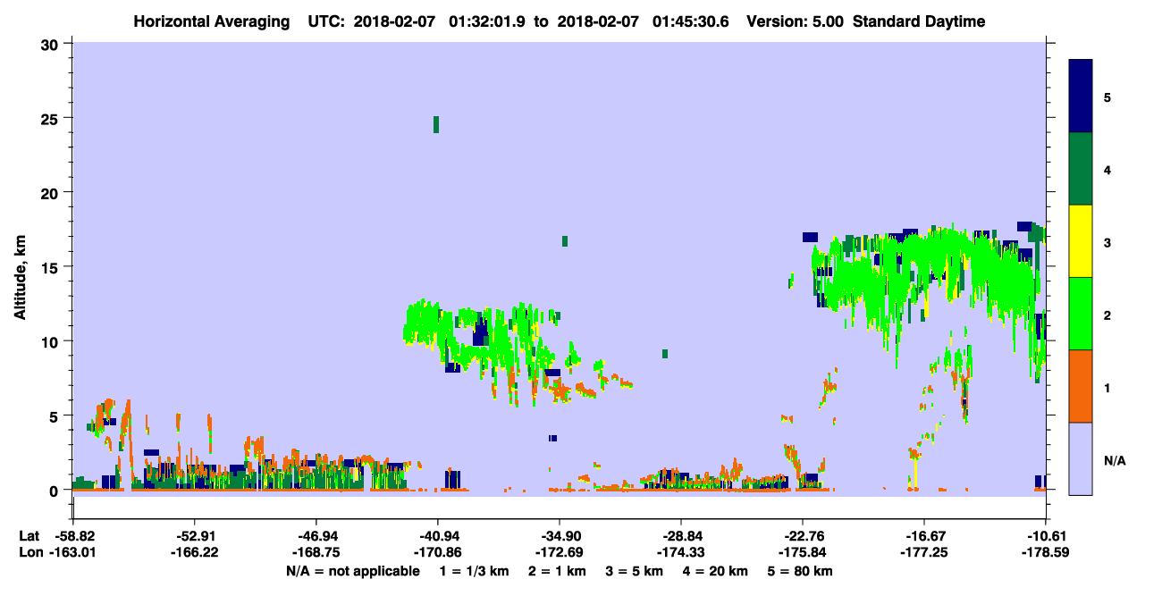Click legend text '2 = 1 km'

pyautogui.click(x=557, y=571)
